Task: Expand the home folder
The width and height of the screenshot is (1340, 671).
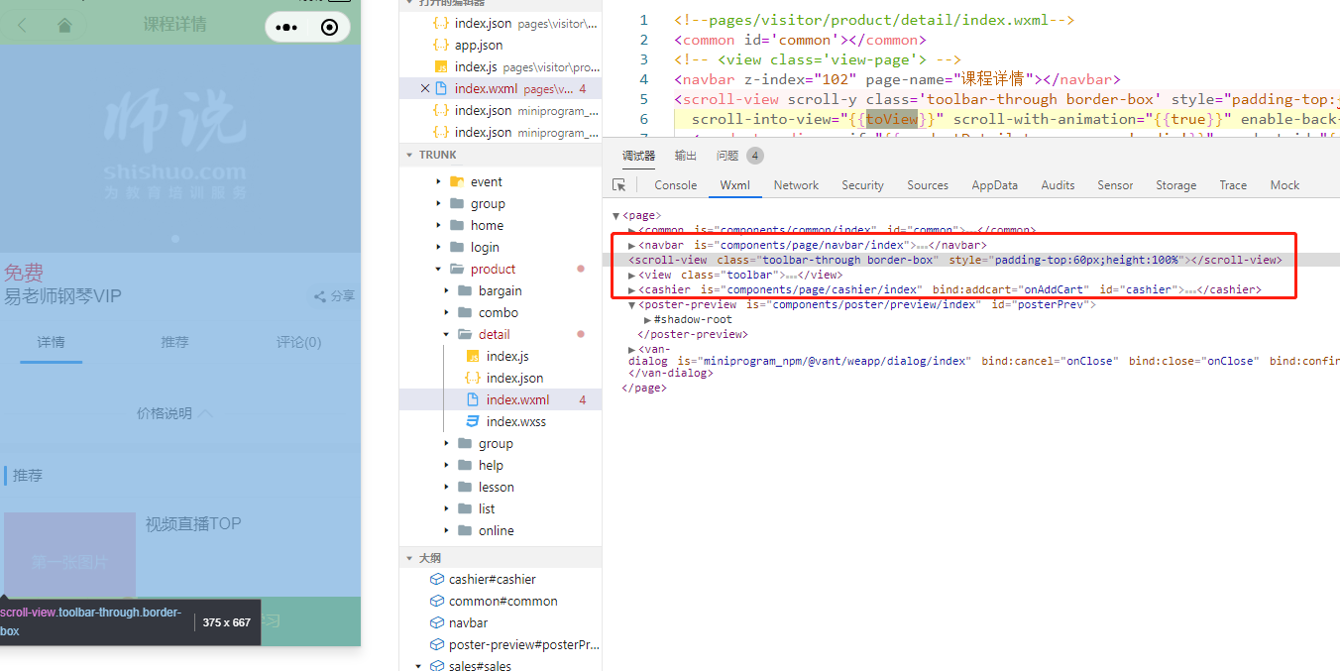Action: [439, 225]
